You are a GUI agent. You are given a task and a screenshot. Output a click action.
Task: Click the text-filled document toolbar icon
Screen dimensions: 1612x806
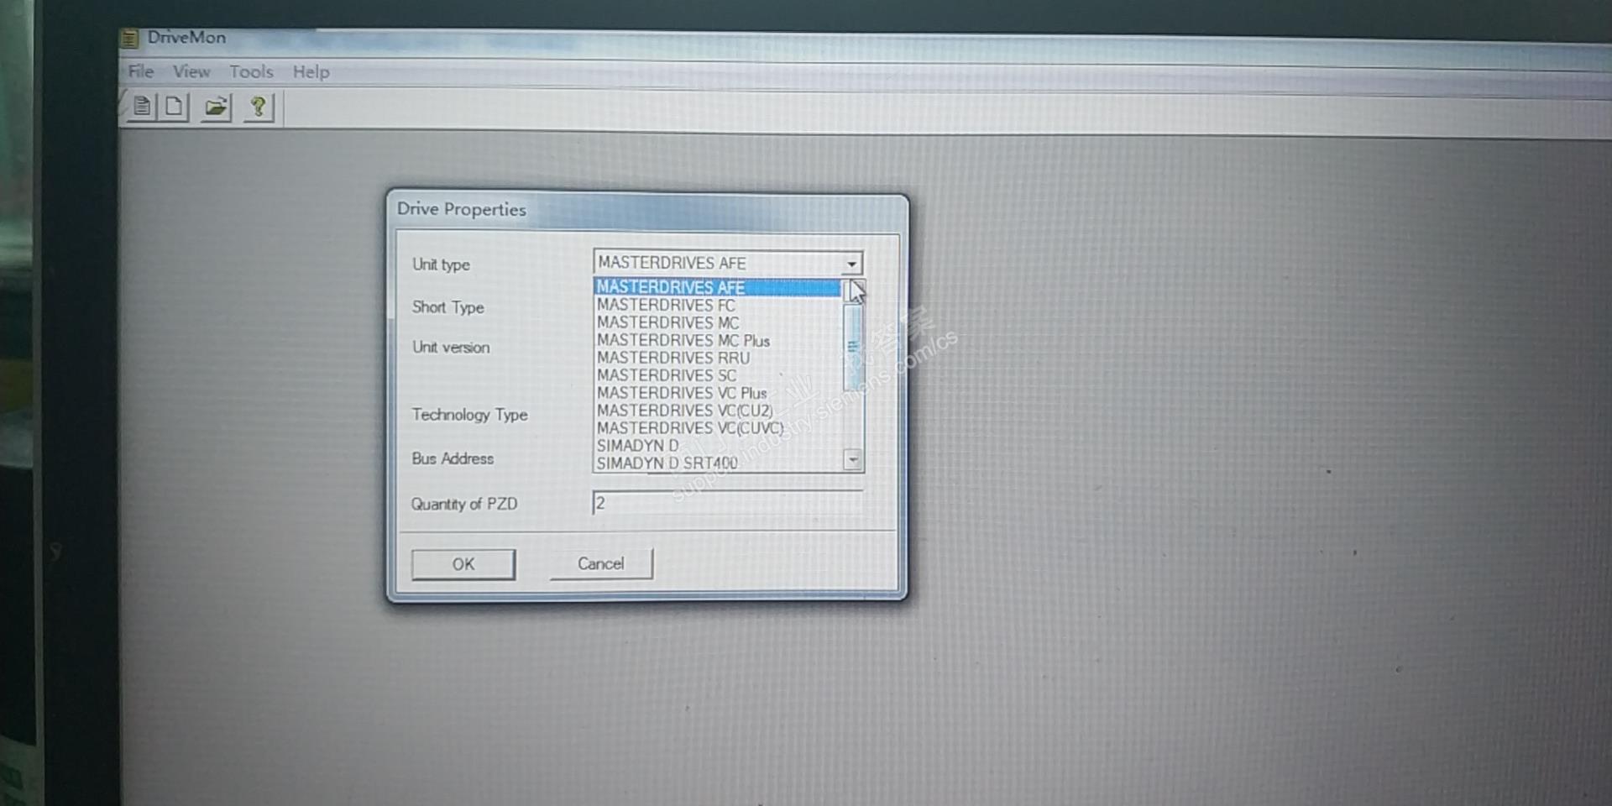pos(143,107)
